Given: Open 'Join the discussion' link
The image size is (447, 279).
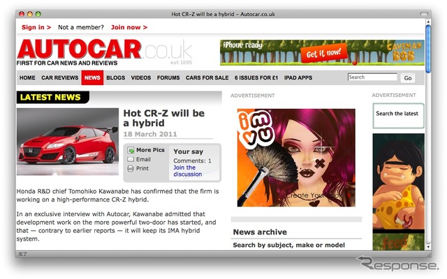Looking at the screenshot, I should tap(188, 171).
